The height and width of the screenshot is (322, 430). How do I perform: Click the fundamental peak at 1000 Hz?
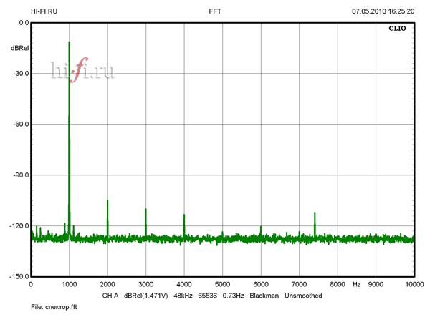(69, 44)
